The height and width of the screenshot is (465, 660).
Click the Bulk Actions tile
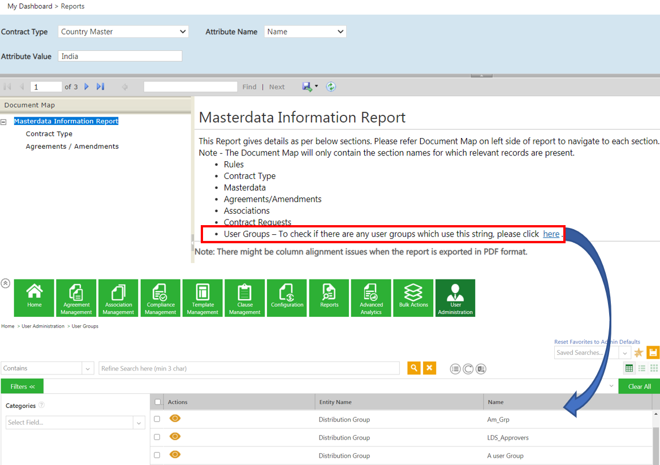[x=413, y=298]
